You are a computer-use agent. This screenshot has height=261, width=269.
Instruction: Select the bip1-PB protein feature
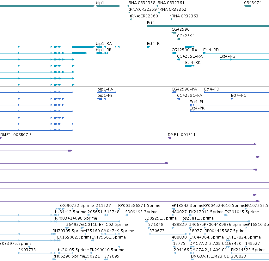coord(101,99)
